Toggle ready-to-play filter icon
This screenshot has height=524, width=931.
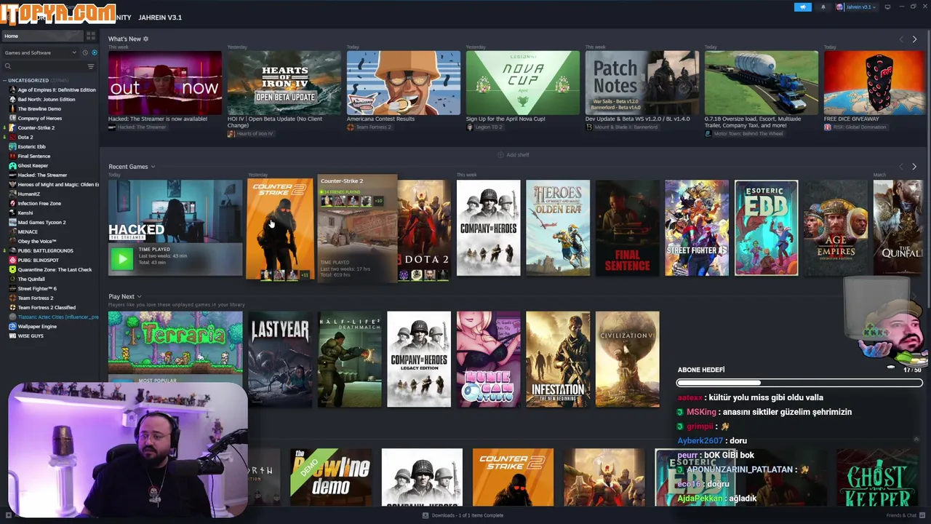tap(94, 52)
